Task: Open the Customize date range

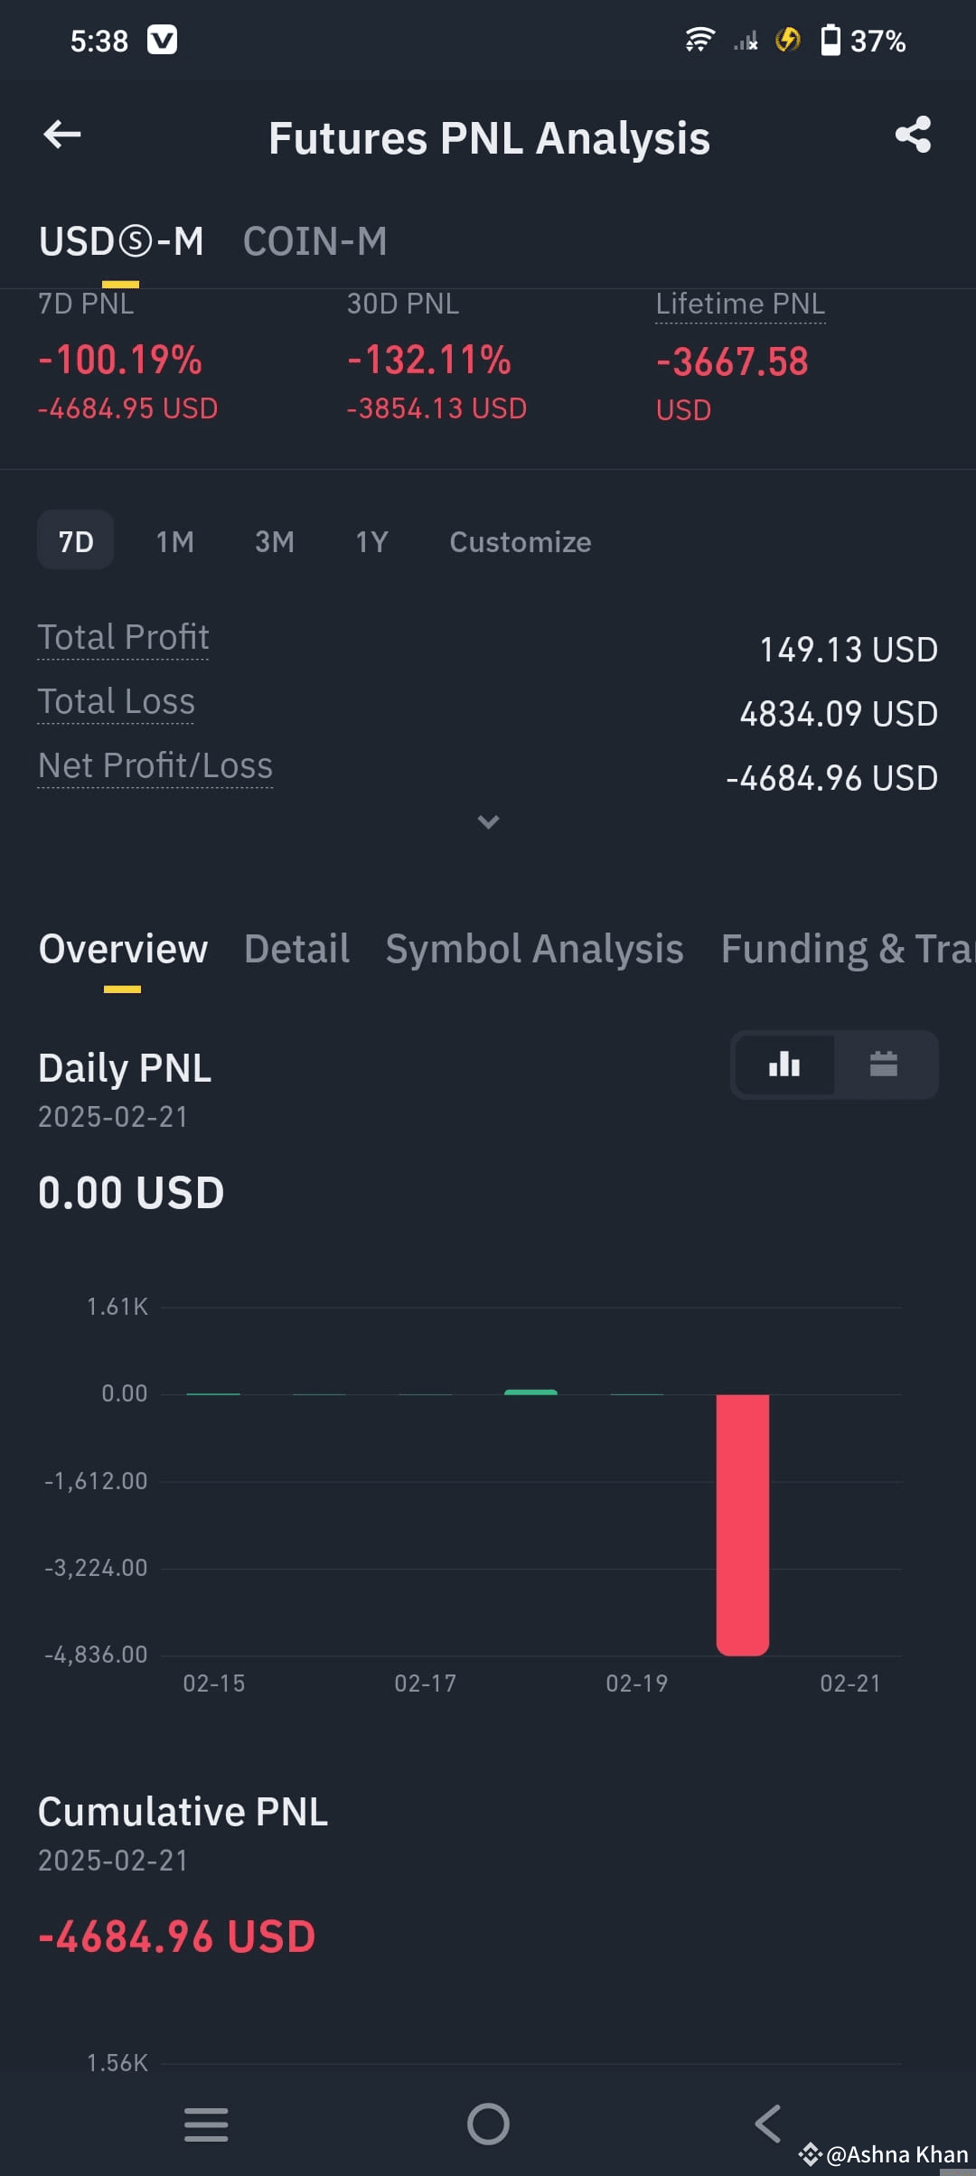Action: tap(521, 541)
